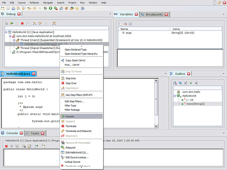The image size is (227, 170).
Task: Open the Outline view dropdown menu
Action: pos(223,73)
